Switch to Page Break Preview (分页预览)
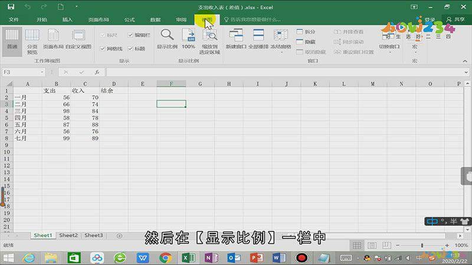 click(x=32, y=41)
